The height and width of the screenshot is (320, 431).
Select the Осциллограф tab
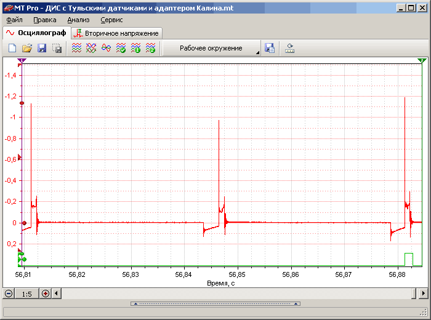coord(36,33)
